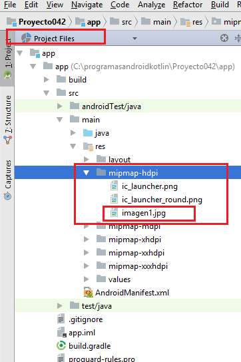
Task: Select the .gitignore file name
Action: (x=85, y=320)
